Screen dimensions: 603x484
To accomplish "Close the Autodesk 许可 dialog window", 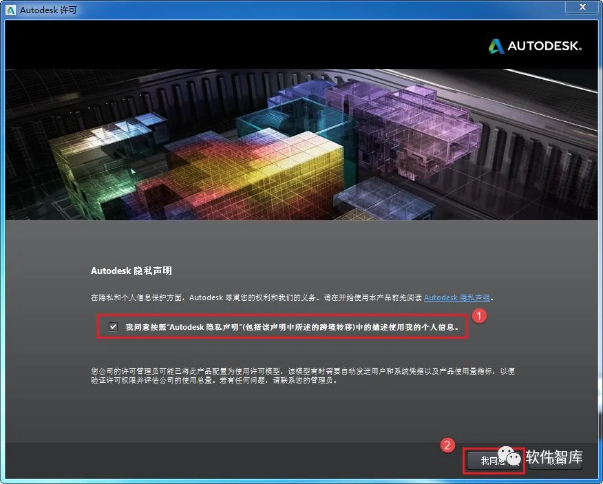I will pyautogui.click(x=582, y=7).
